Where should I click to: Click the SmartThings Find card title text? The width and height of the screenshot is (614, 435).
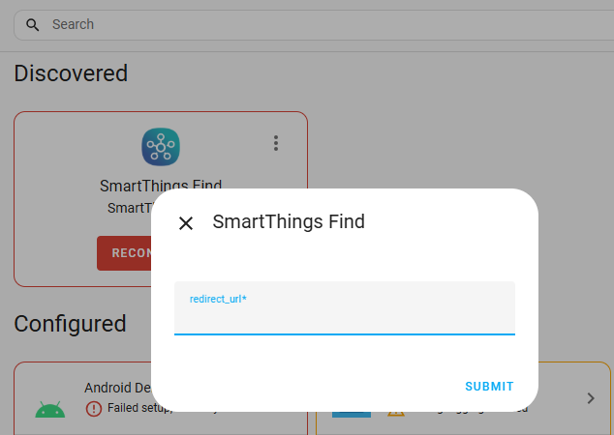pos(161,185)
